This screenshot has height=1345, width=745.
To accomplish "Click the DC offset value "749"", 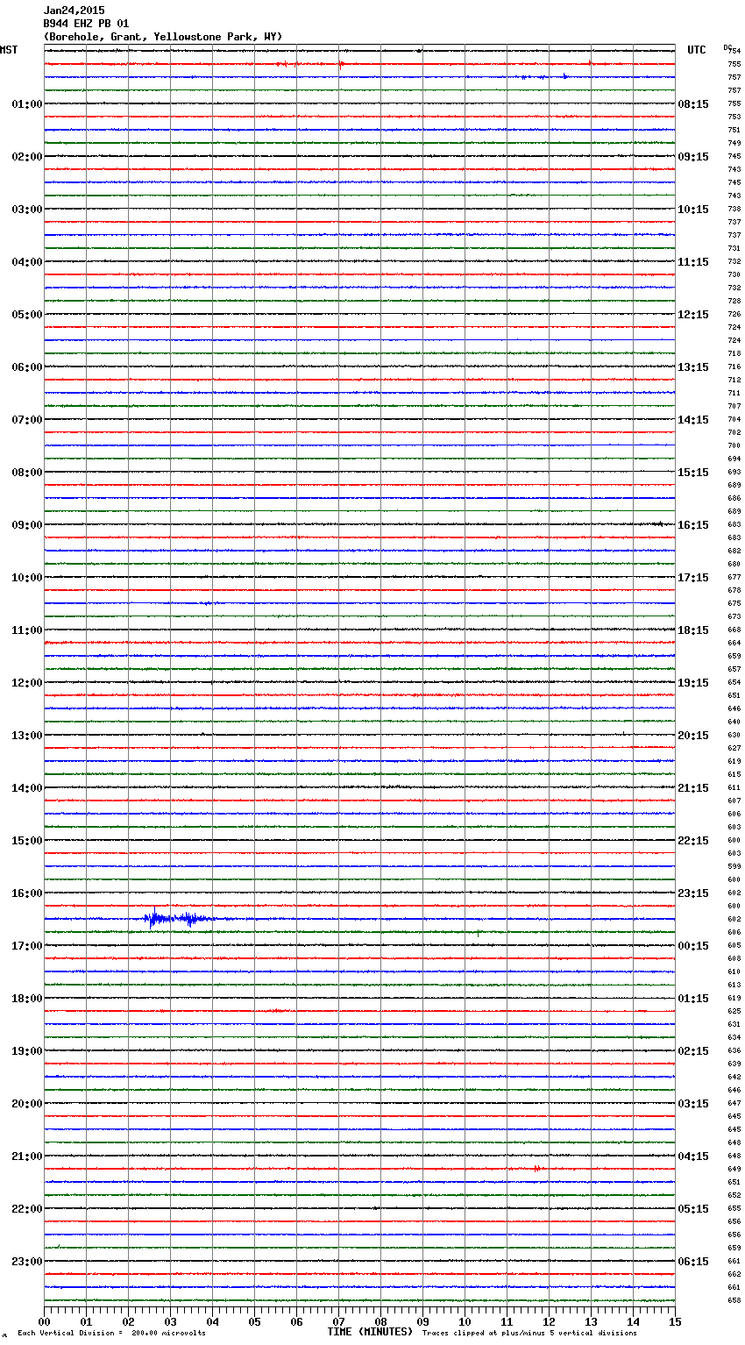I will tap(734, 143).
